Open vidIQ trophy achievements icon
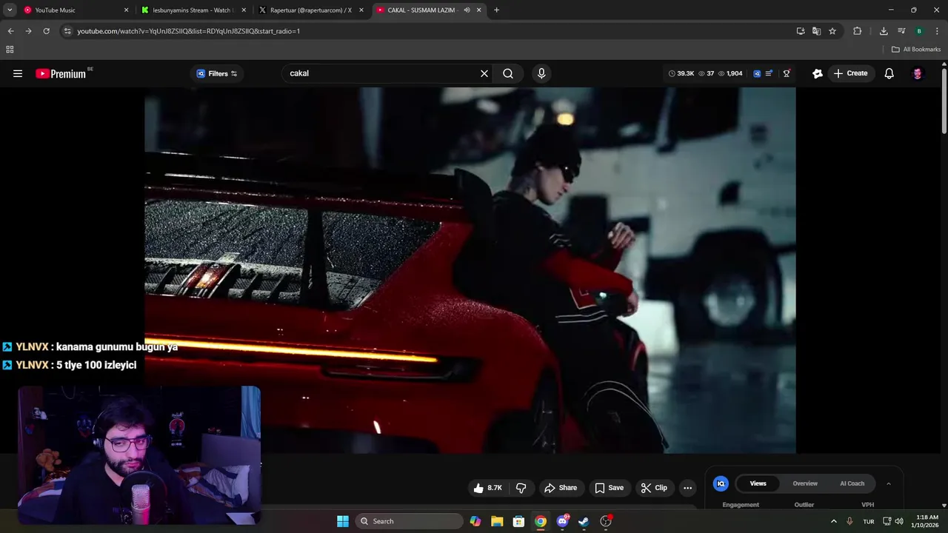 (787, 73)
